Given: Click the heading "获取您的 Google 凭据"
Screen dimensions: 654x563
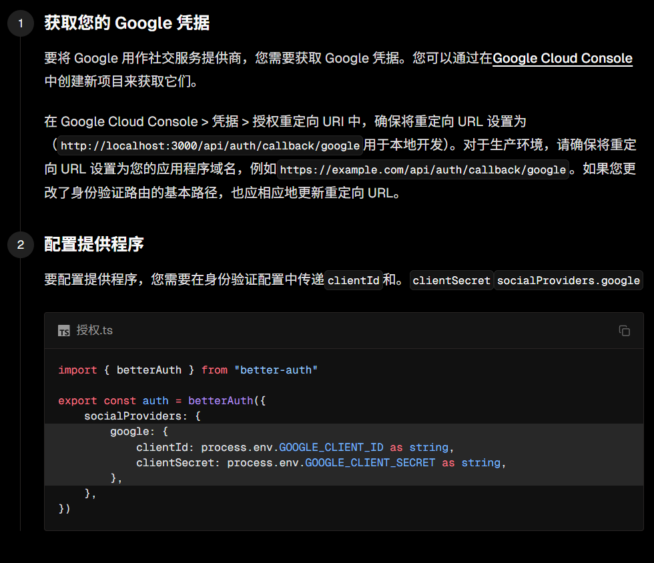Looking at the screenshot, I should point(127,23).
